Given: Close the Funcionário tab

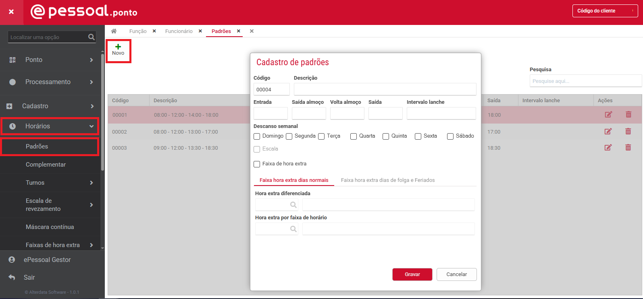Looking at the screenshot, I should (200, 31).
